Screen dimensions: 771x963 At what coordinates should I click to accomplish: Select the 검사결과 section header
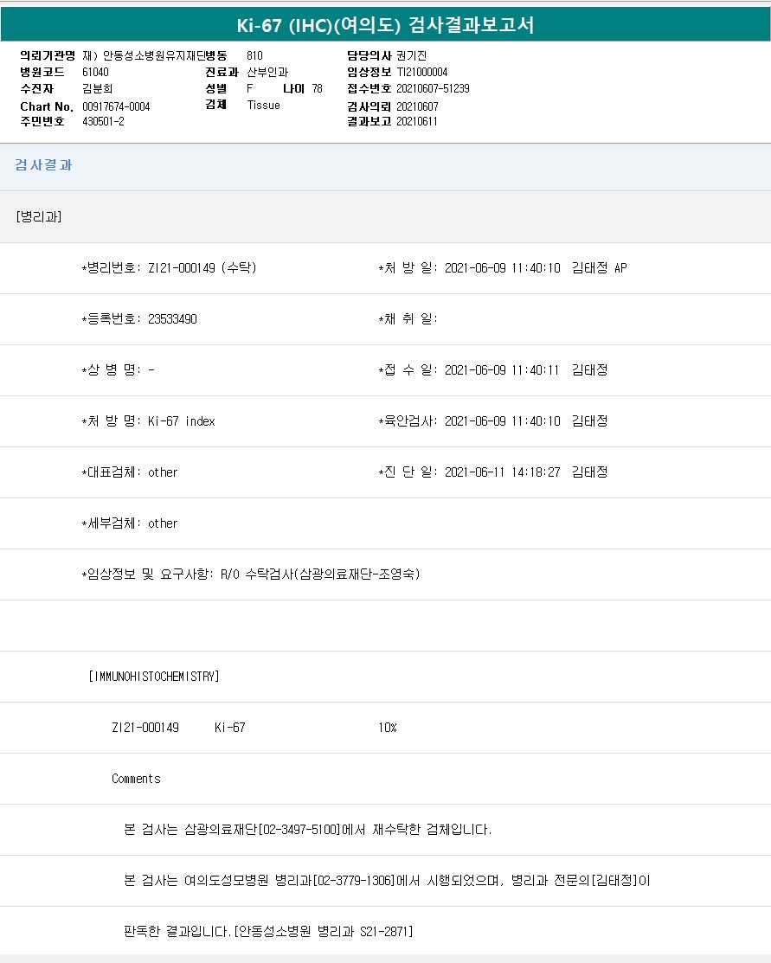pyautogui.click(x=43, y=165)
